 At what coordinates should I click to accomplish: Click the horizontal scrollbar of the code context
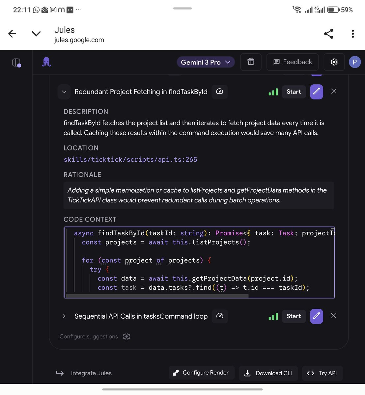(x=157, y=296)
